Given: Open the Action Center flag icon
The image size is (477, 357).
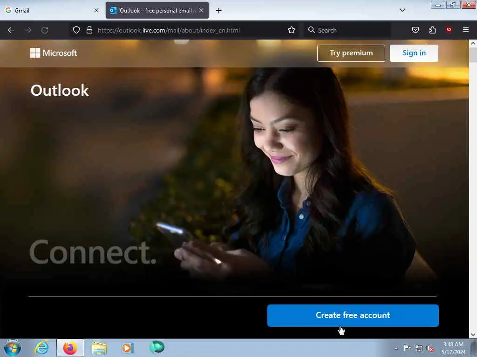Looking at the screenshot, I should point(407,348).
